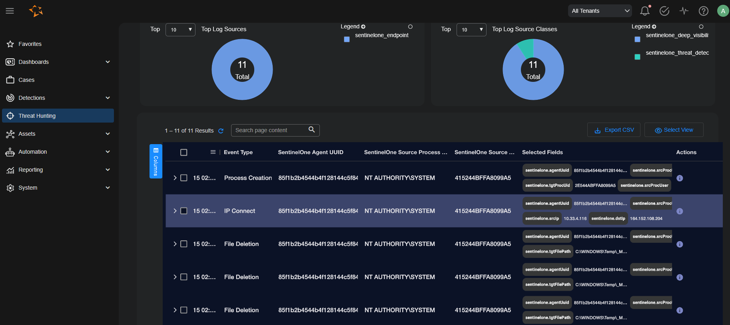Open the help question mark icon
Image resolution: width=730 pixels, height=325 pixels.
703,11
